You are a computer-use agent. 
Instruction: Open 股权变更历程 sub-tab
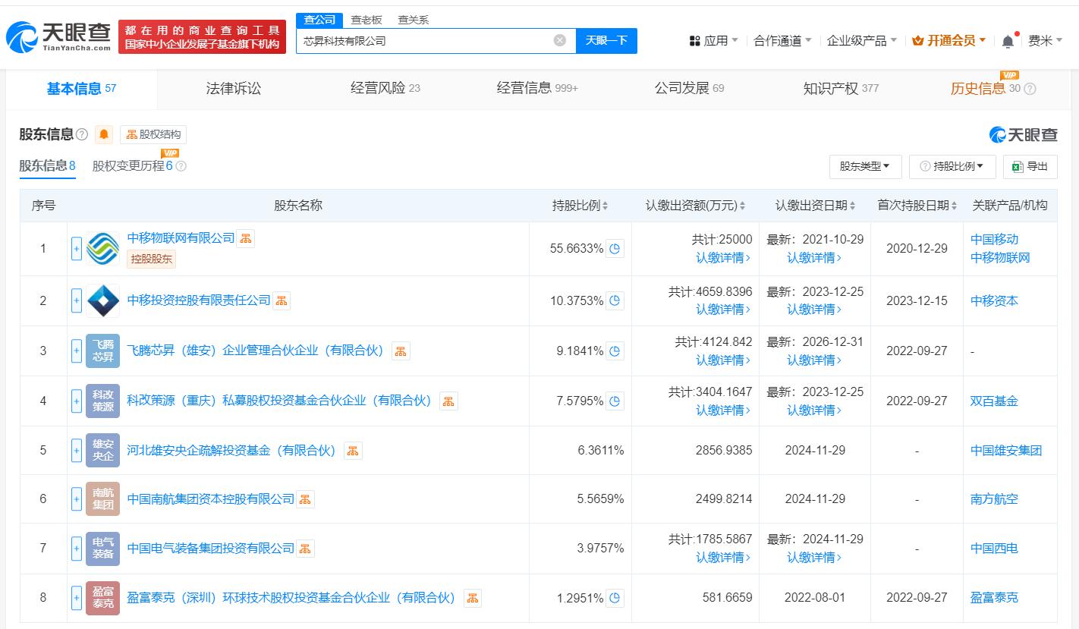(133, 165)
